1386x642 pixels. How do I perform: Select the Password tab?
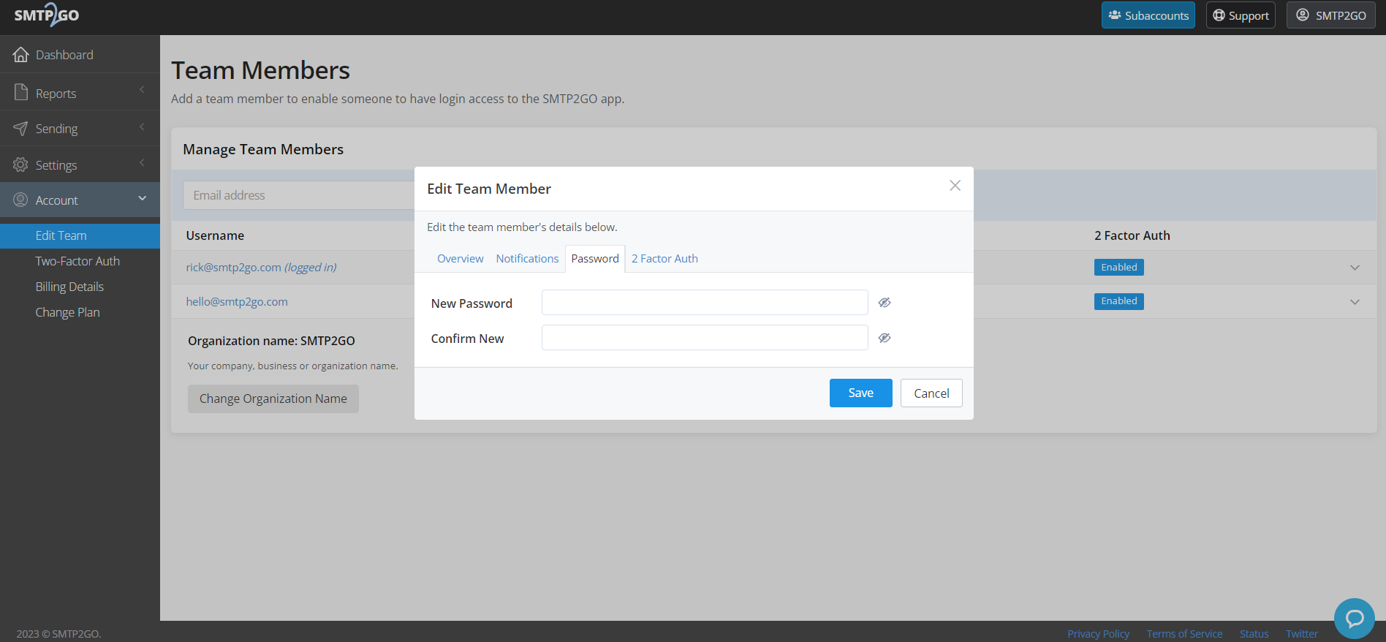click(595, 259)
